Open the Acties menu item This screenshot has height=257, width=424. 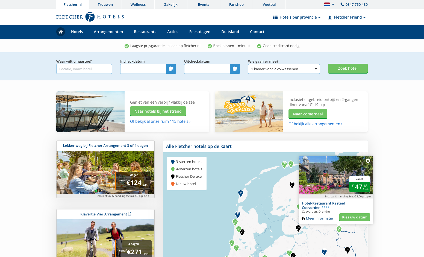point(173,32)
